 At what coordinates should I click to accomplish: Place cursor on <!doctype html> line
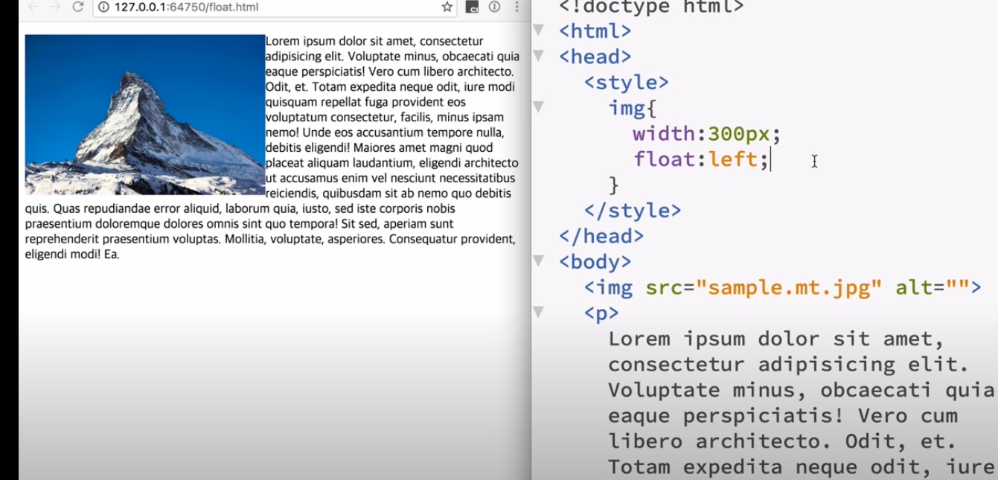[x=651, y=7]
